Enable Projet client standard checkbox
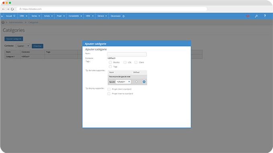The height and width of the screenshot is (153, 273). [x=109, y=89]
